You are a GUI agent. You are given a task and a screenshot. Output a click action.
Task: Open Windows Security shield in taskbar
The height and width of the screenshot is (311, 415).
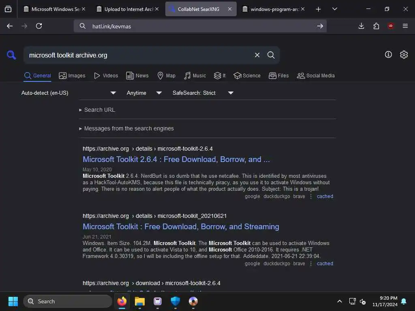tap(175, 301)
